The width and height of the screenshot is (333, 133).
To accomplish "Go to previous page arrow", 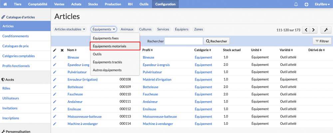I will click(x=306, y=30).
